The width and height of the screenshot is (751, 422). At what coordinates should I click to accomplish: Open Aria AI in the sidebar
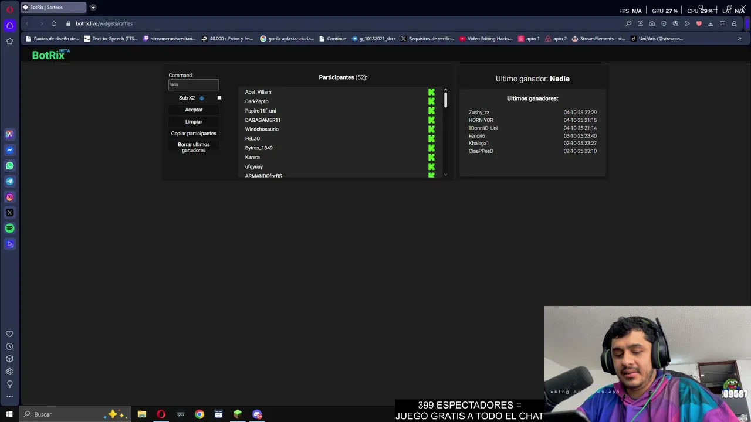tap(9, 134)
